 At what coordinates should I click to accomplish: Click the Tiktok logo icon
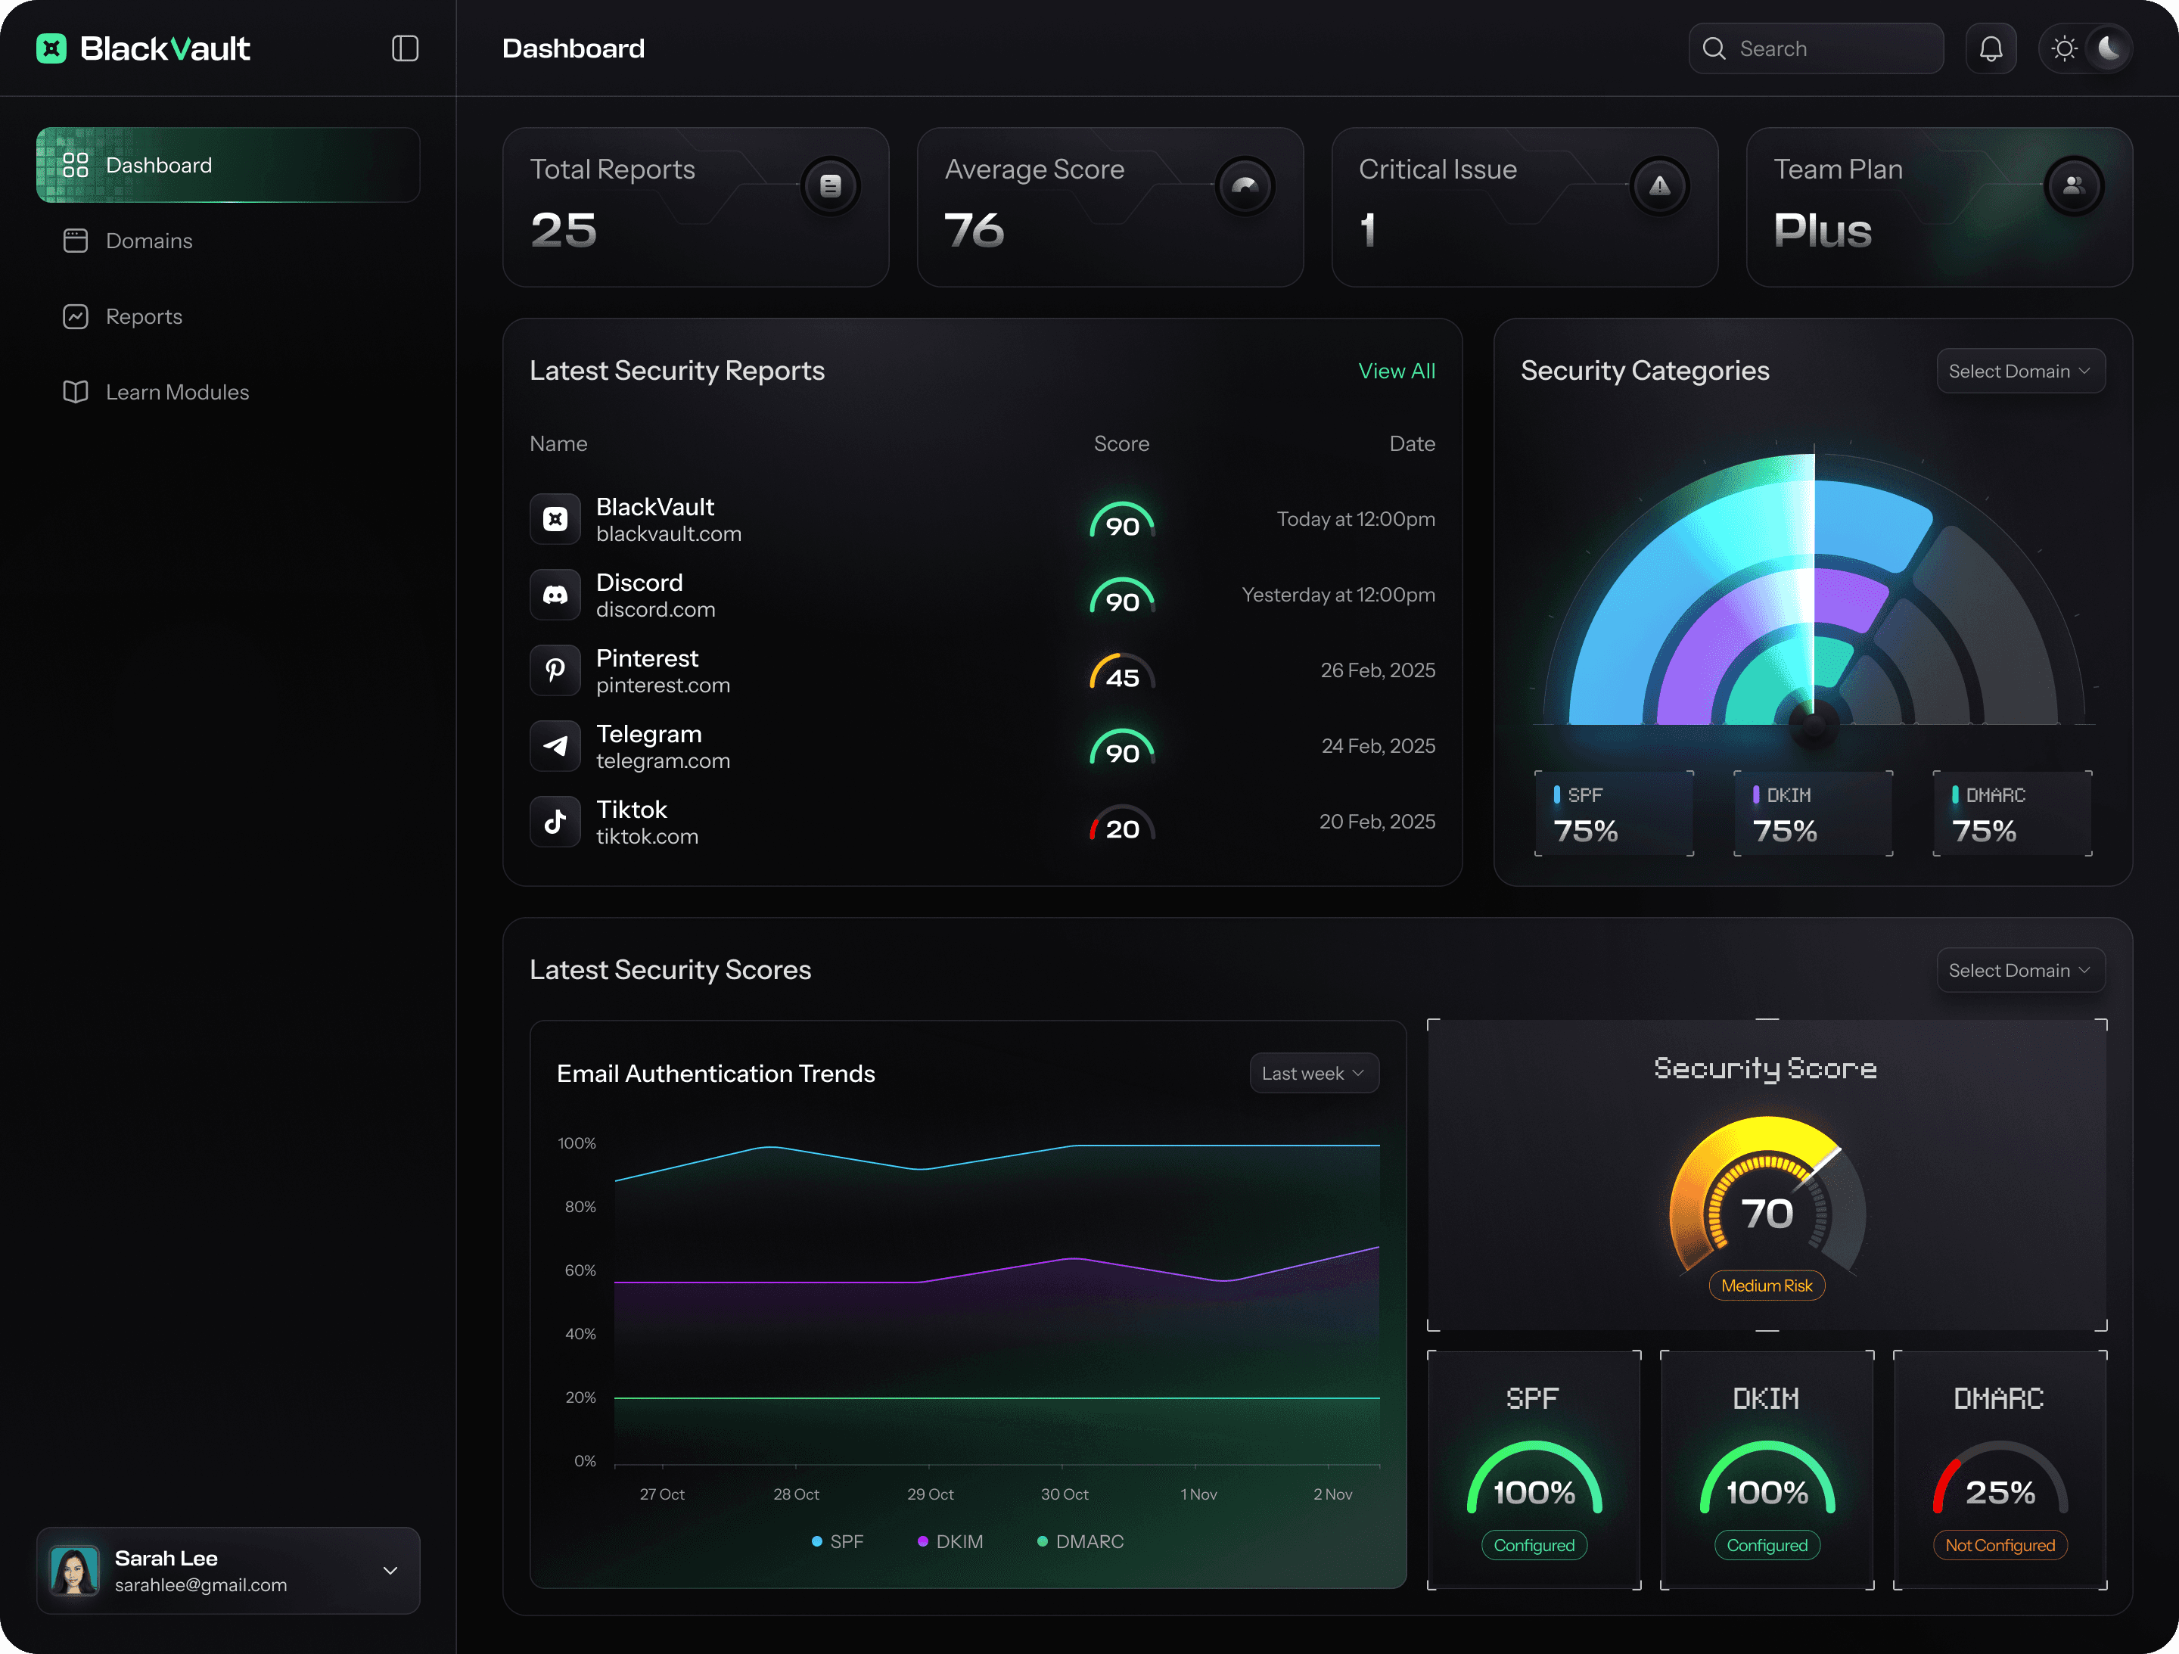(x=555, y=822)
